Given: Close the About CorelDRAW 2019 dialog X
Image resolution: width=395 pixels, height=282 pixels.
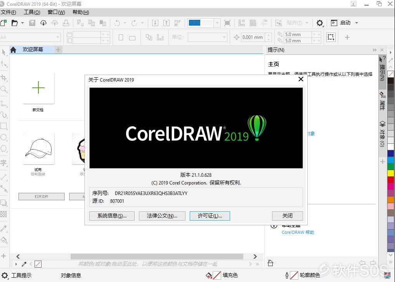Looking at the screenshot, I should click(x=301, y=79).
